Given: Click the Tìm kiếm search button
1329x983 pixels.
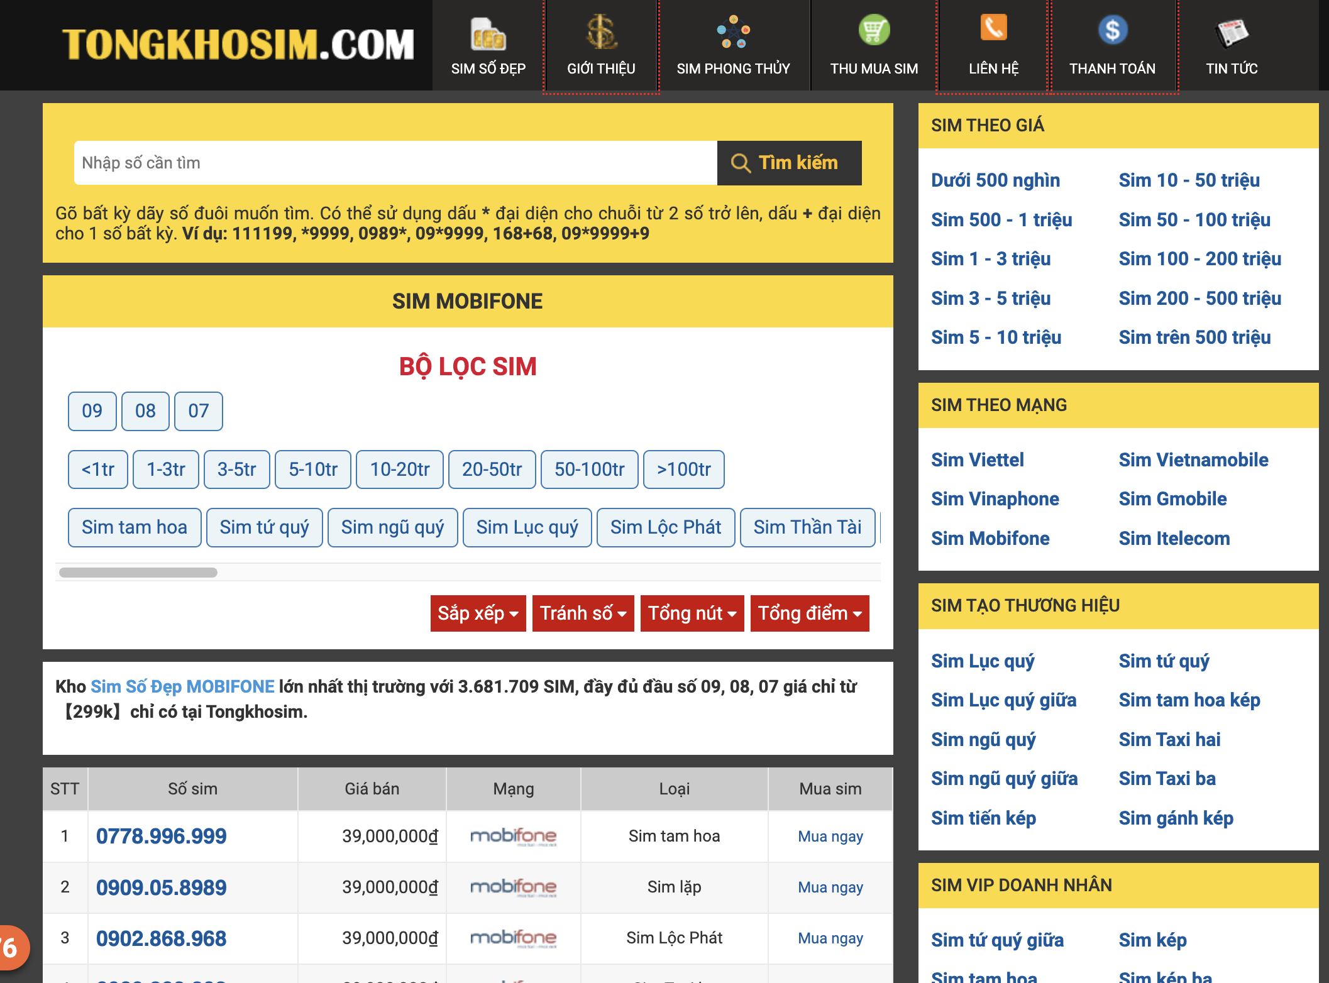Looking at the screenshot, I should pos(789,163).
